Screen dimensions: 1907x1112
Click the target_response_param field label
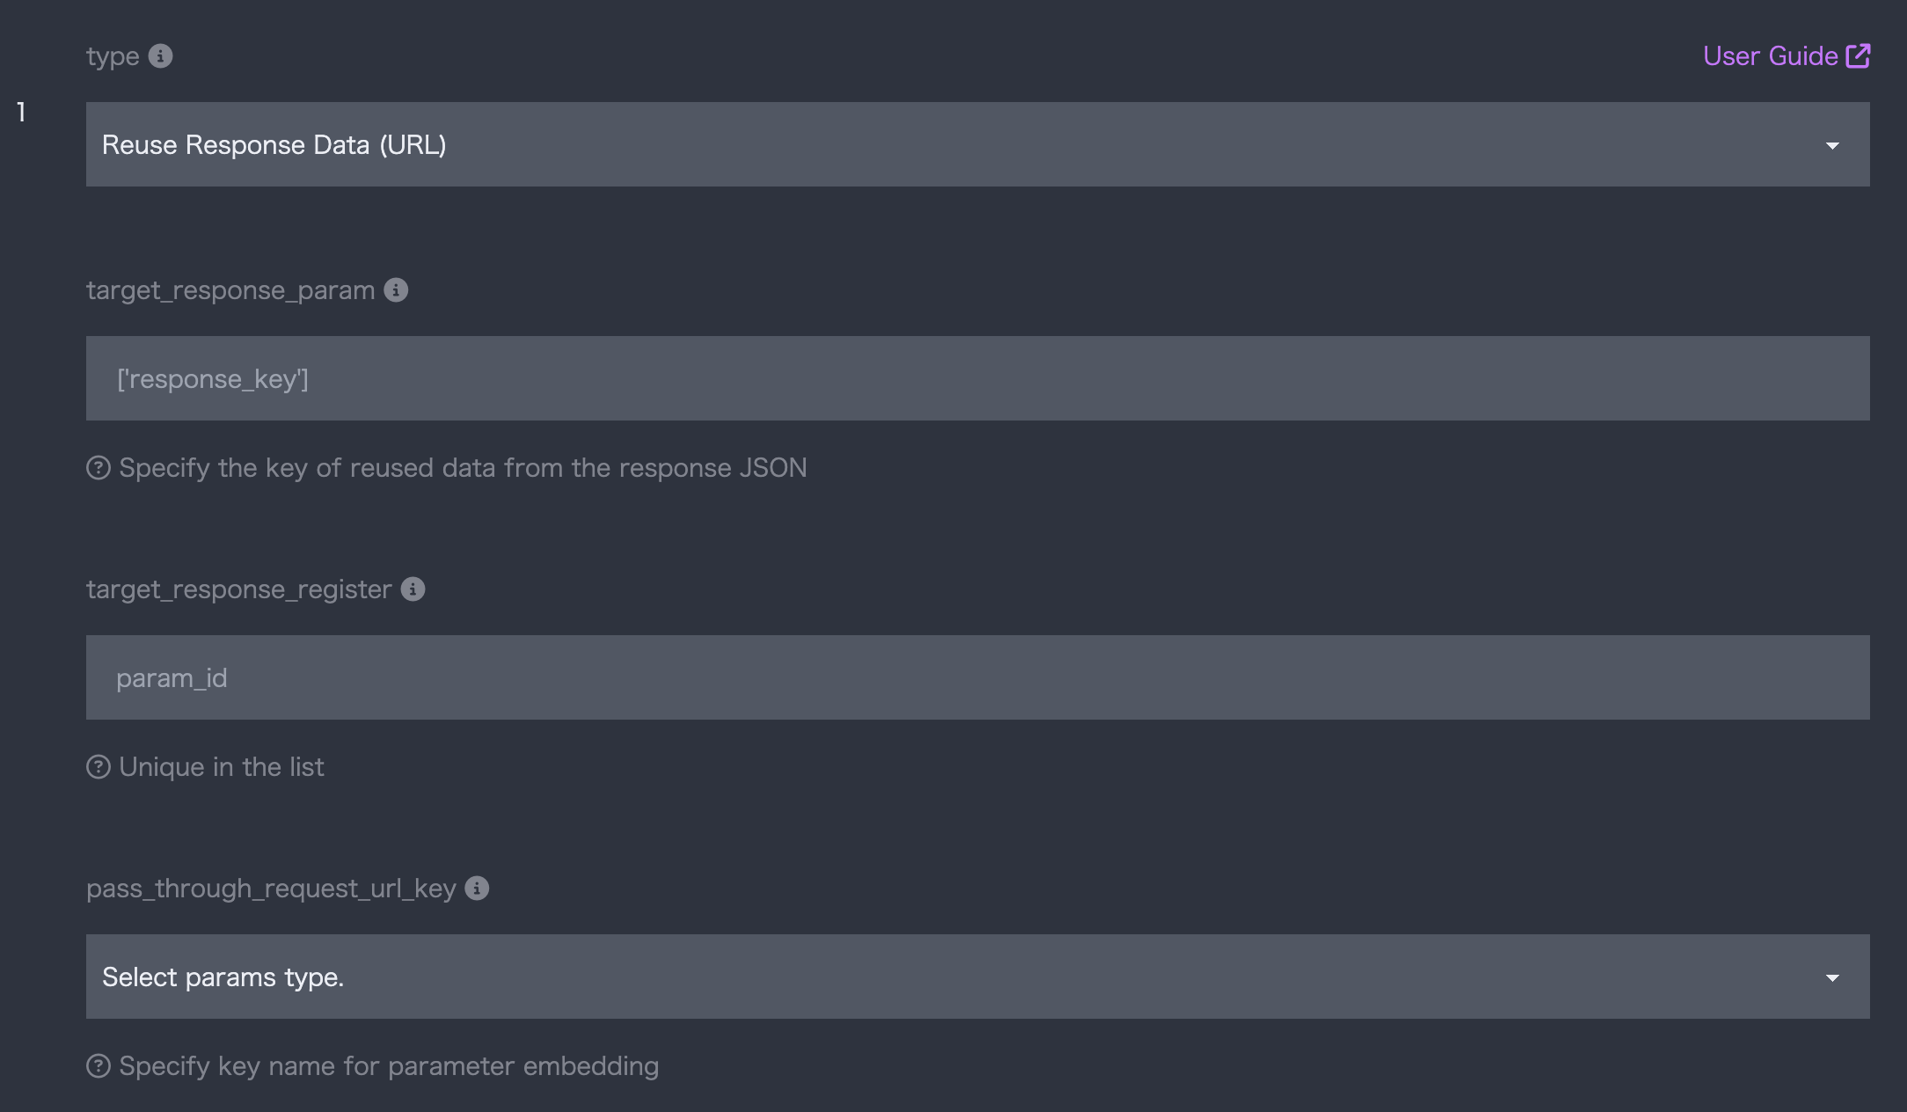point(230,290)
